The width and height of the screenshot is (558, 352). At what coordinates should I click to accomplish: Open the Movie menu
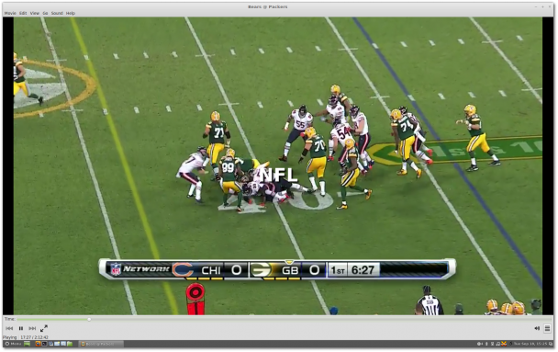coord(10,13)
